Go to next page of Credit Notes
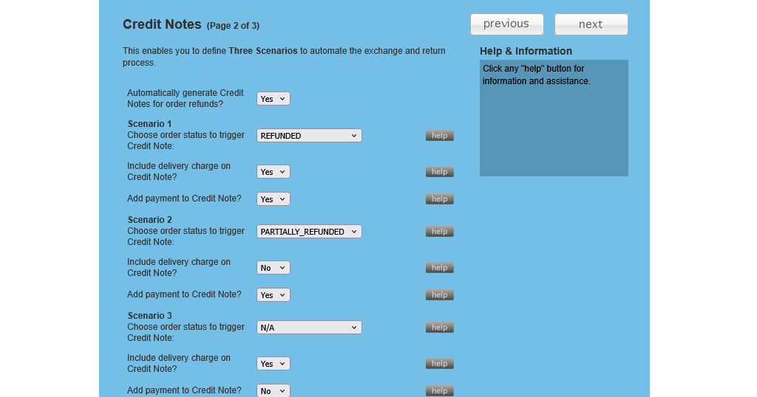 (x=591, y=24)
